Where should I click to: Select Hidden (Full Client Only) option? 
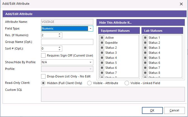tap(43, 83)
